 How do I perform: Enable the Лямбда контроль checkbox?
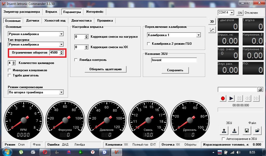pos(76,60)
